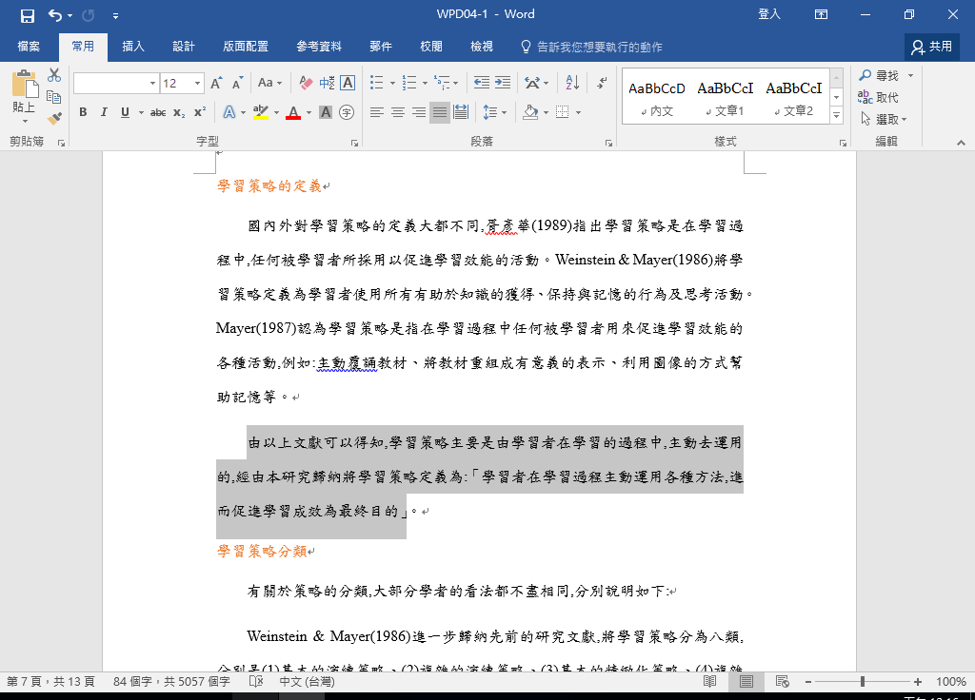This screenshot has height=700, width=975.
Task: Click the 100% zoom level
Action: click(x=951, y=681)
